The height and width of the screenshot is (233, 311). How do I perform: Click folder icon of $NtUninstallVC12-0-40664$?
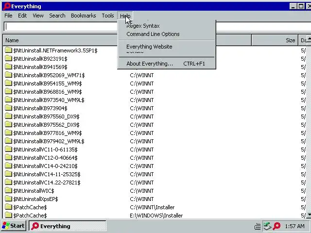click(x=9, y=157)
